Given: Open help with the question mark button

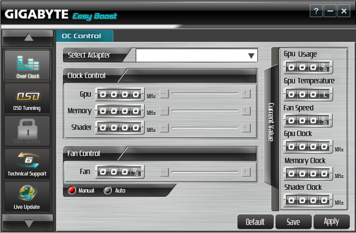Looking at the screenshot, I should coord(316,11).
